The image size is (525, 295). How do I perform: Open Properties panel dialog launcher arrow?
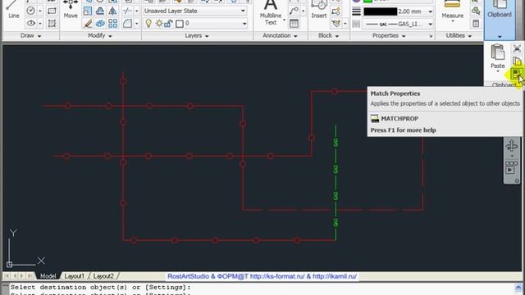click(431, 36)
